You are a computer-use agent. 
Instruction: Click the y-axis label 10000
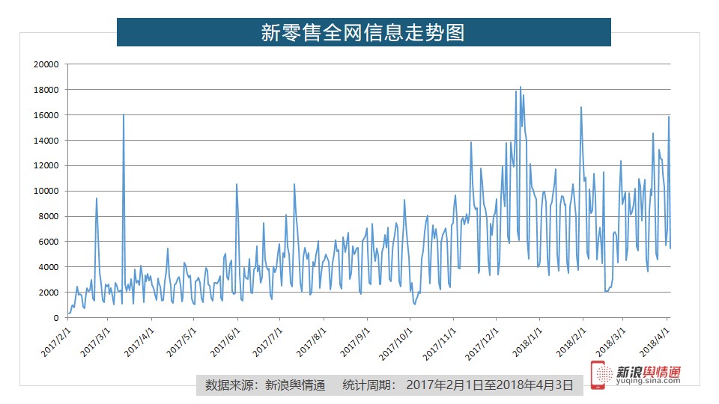click(46, 191)
